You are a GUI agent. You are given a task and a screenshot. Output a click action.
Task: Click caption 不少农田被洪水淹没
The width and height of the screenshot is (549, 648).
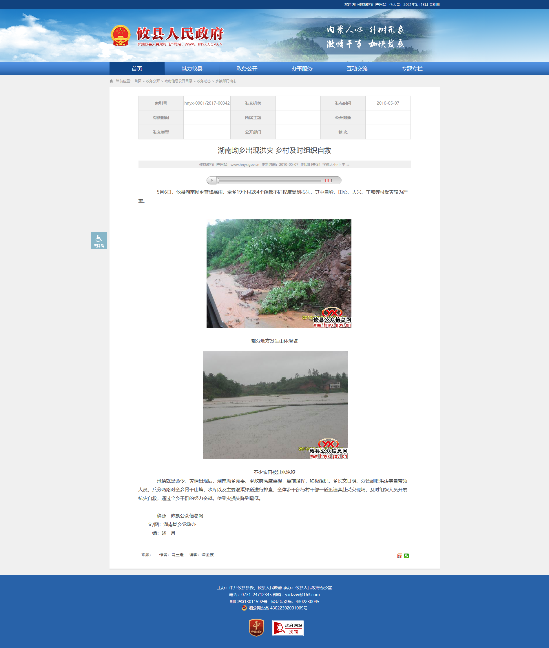click(x=275, y=472)
